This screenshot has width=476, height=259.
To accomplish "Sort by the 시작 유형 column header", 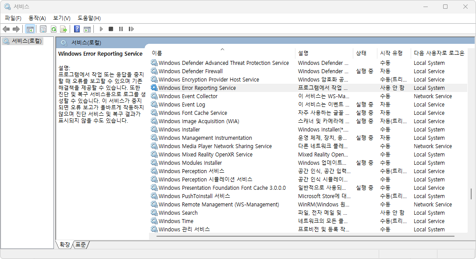I will pos(394,53).
